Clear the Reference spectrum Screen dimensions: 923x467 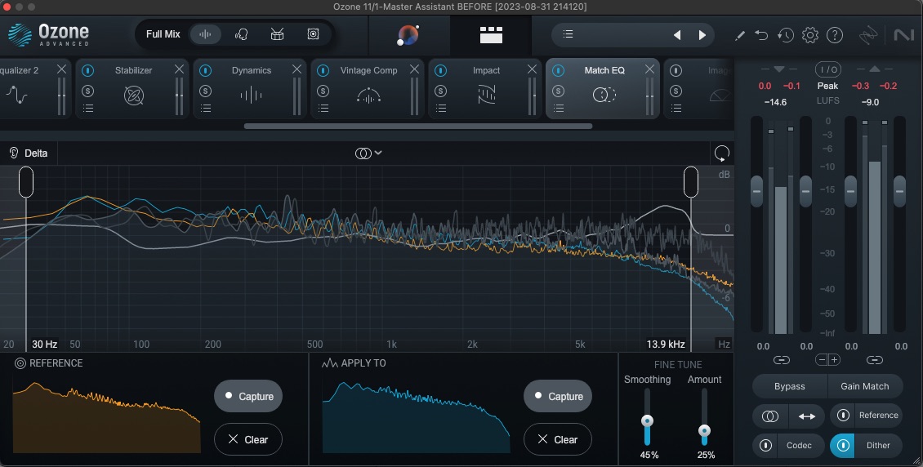(x=248, y=439)
